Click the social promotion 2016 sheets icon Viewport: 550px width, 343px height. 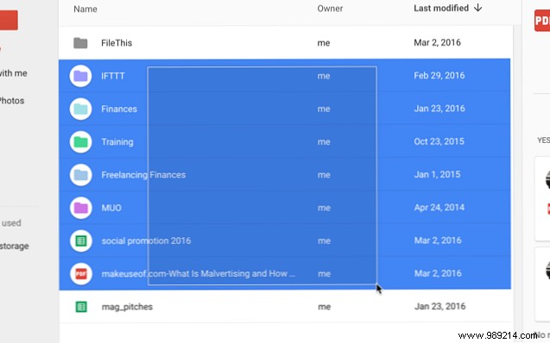[80, 240]
